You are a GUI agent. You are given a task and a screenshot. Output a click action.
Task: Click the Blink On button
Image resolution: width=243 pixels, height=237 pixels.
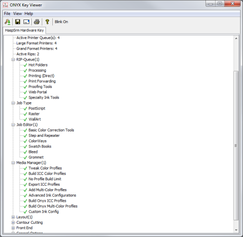(x=61, y=22)
